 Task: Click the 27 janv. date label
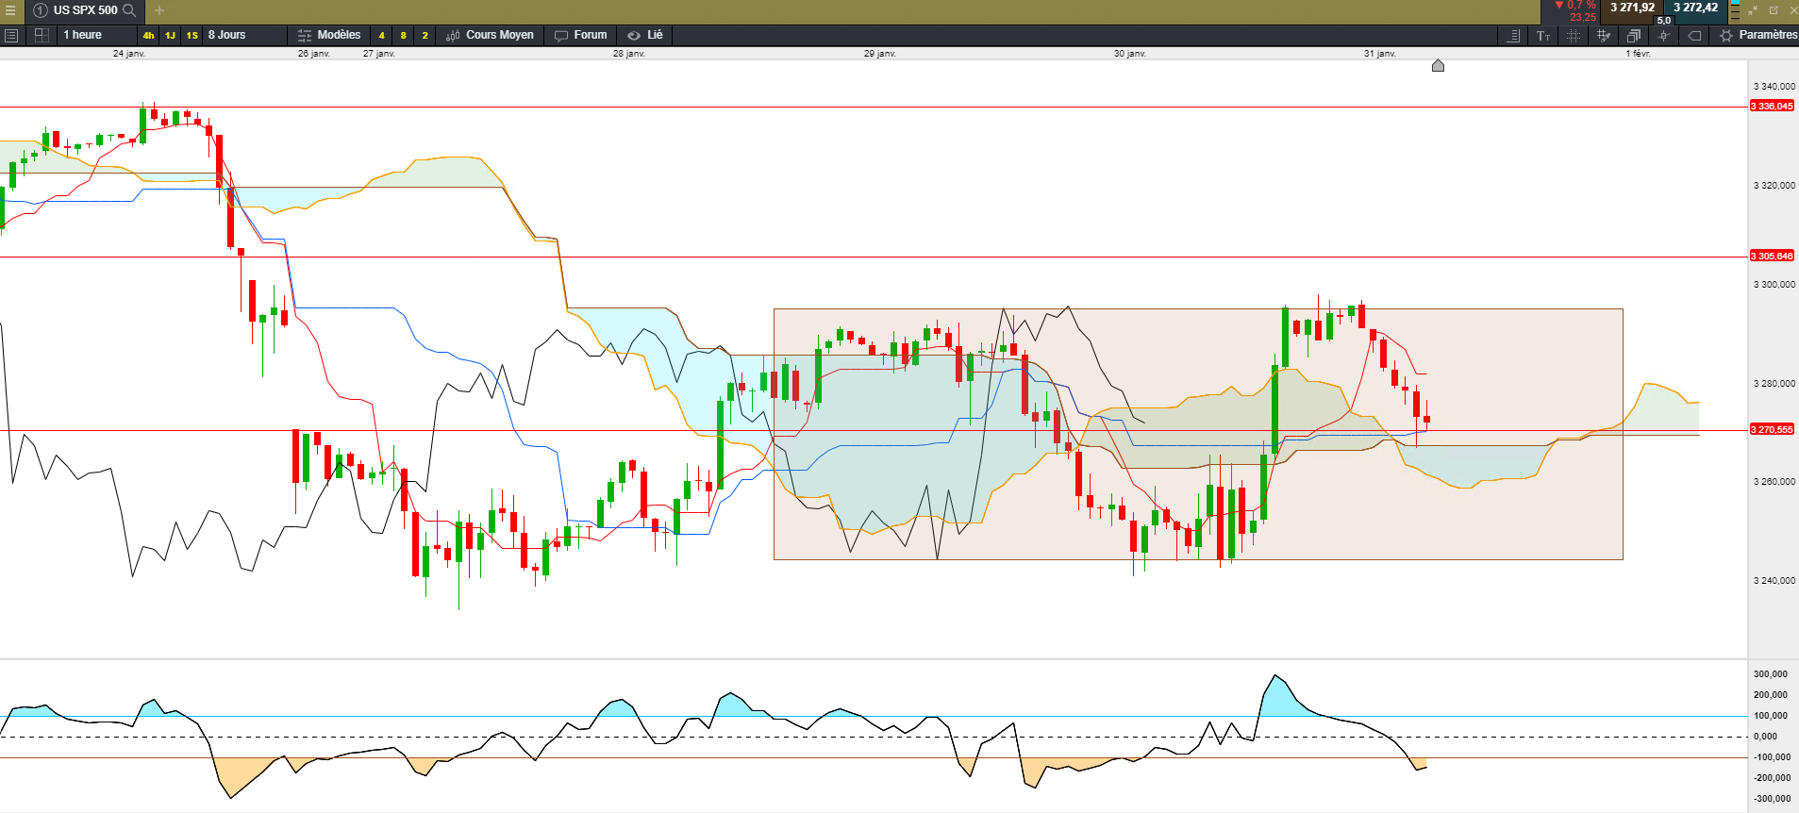coord(379,54)
